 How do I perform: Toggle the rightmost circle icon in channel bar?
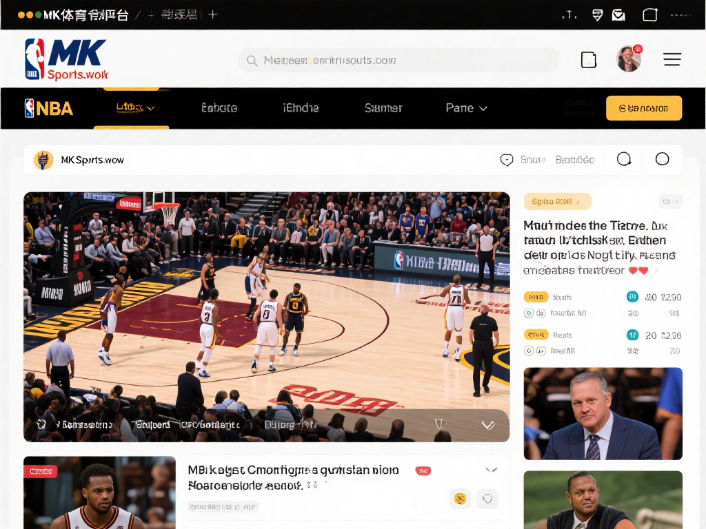[x=662, y=160]
